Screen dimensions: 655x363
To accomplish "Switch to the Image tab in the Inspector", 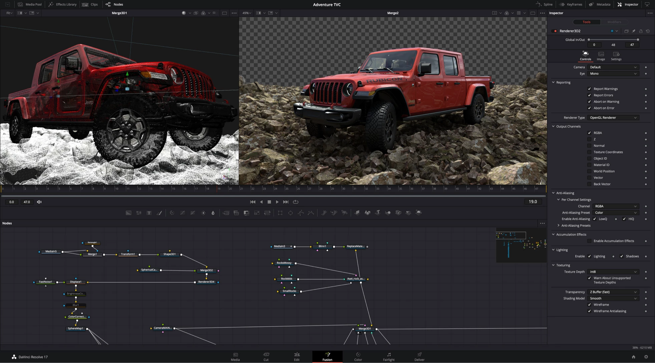I will 601,56.
